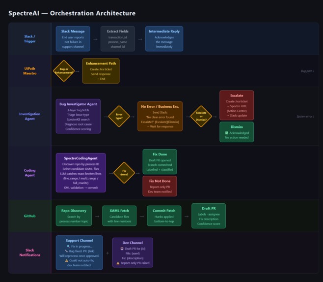The image size is (323, 282).
Task: Click the arrow between Repo Discovery and XAML Fetch
Action: pyautogui.click(x=97, y=217)
